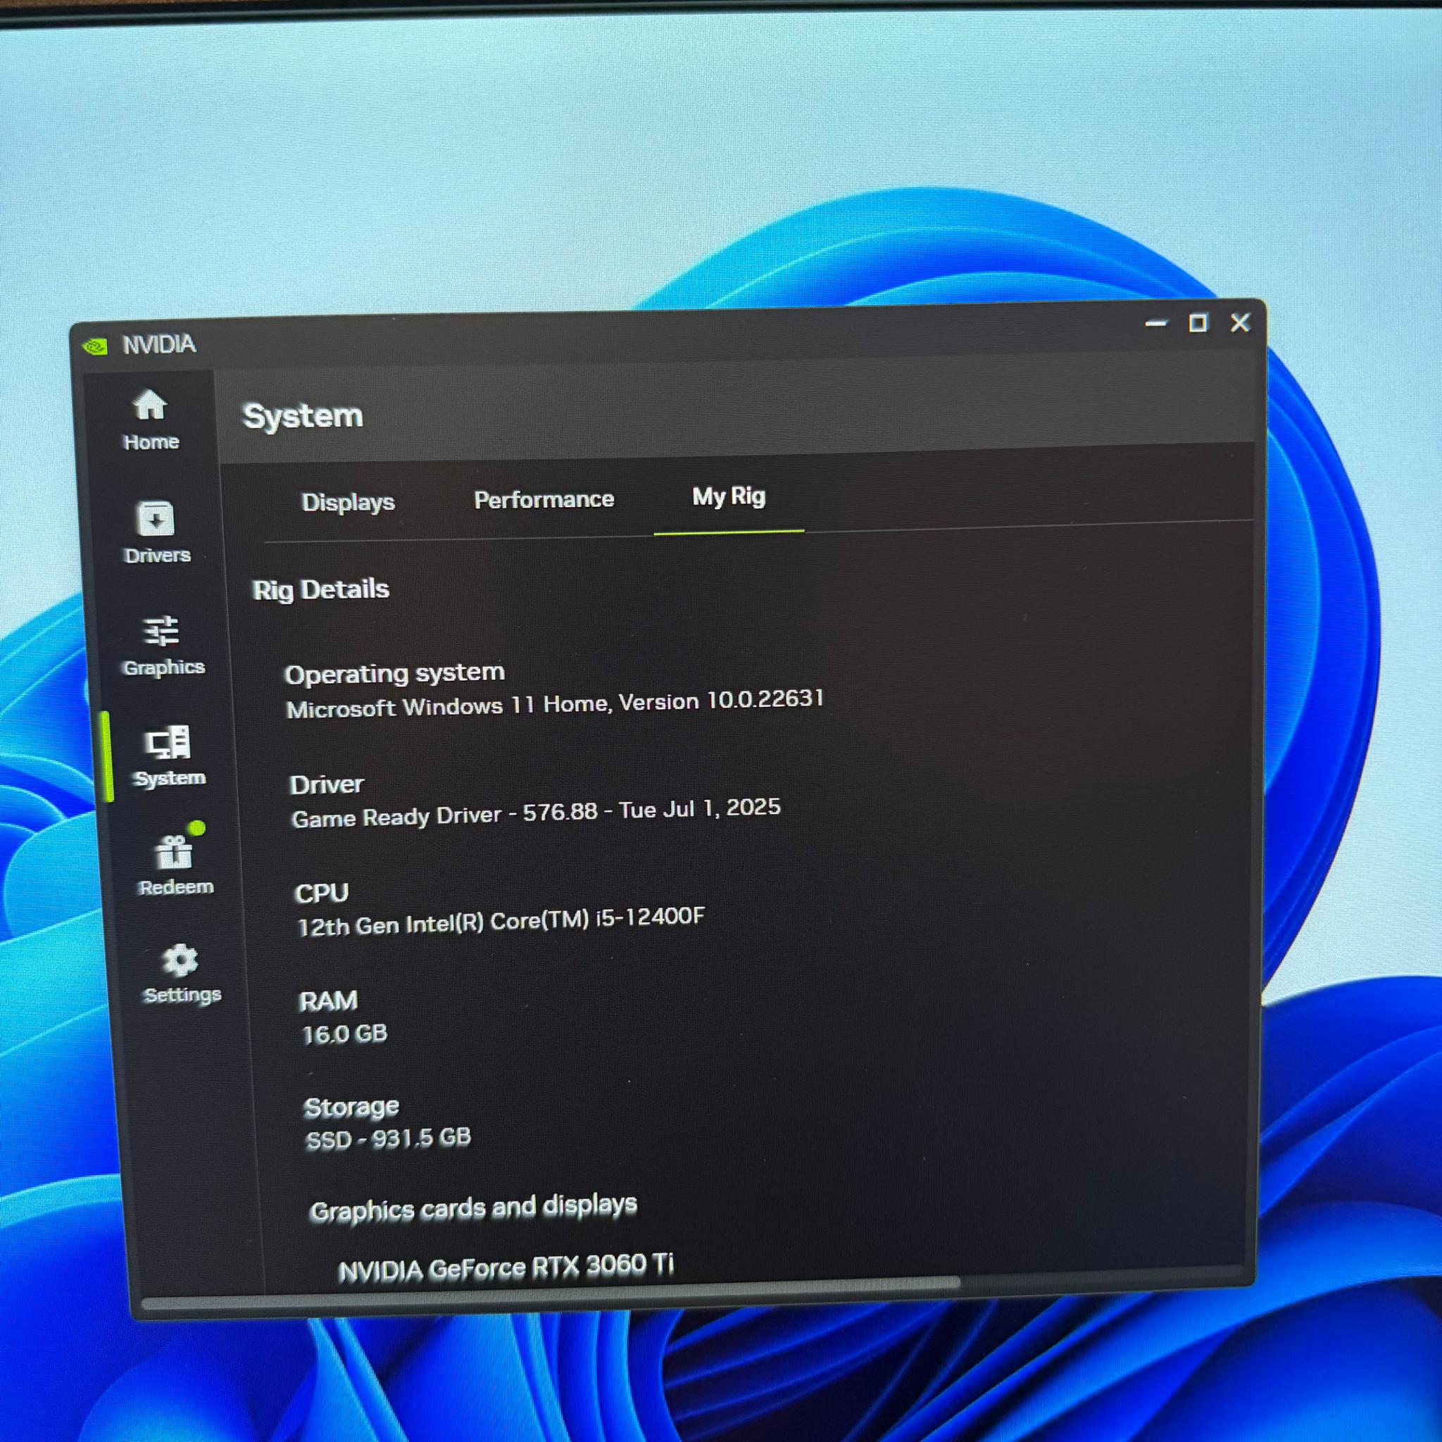The height and width of the screenshot is (1442, 1442).
Task: Open the Graphics settings section
Action: point(163,646)
